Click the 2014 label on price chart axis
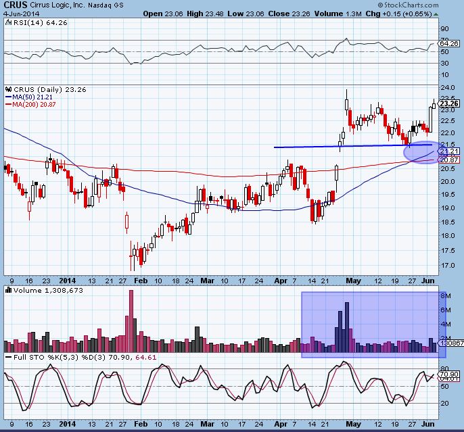 point(68,281)
